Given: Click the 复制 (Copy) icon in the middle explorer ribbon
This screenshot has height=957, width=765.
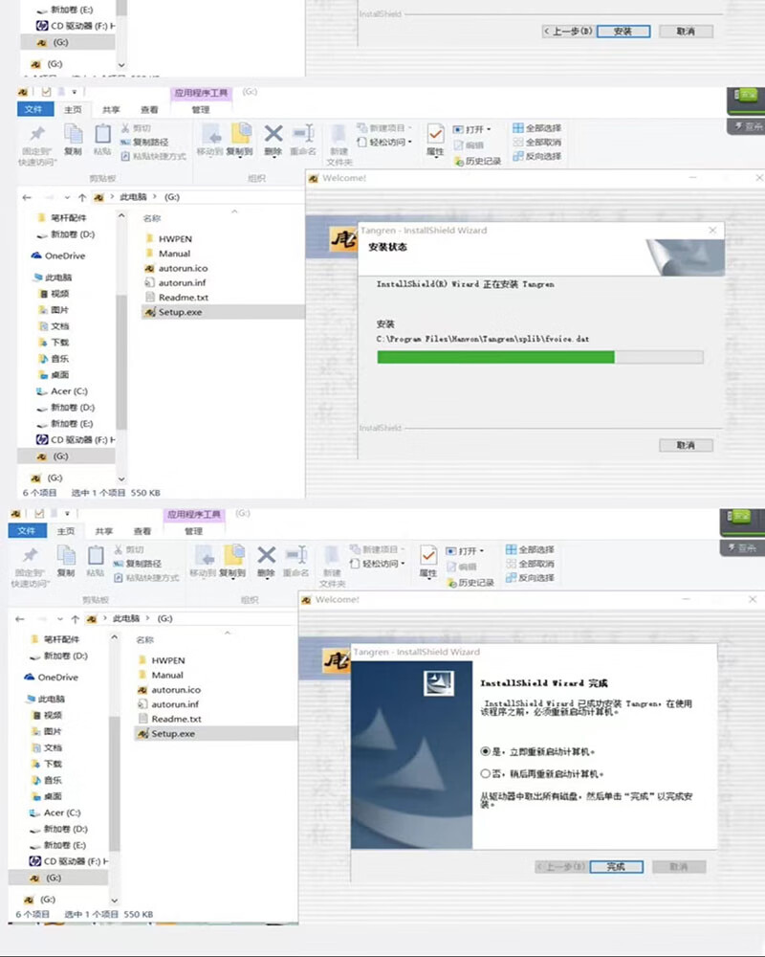Looking at the screenshot, I should (73, 135).
